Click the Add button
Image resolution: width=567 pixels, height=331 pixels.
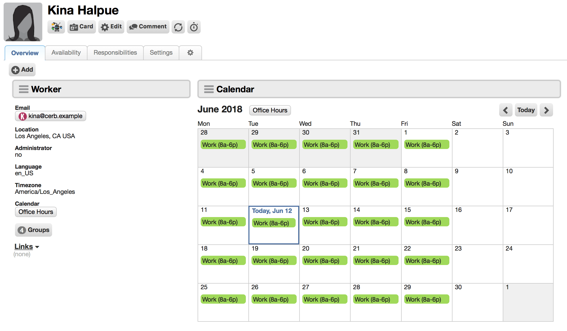[x=22, y=70]
